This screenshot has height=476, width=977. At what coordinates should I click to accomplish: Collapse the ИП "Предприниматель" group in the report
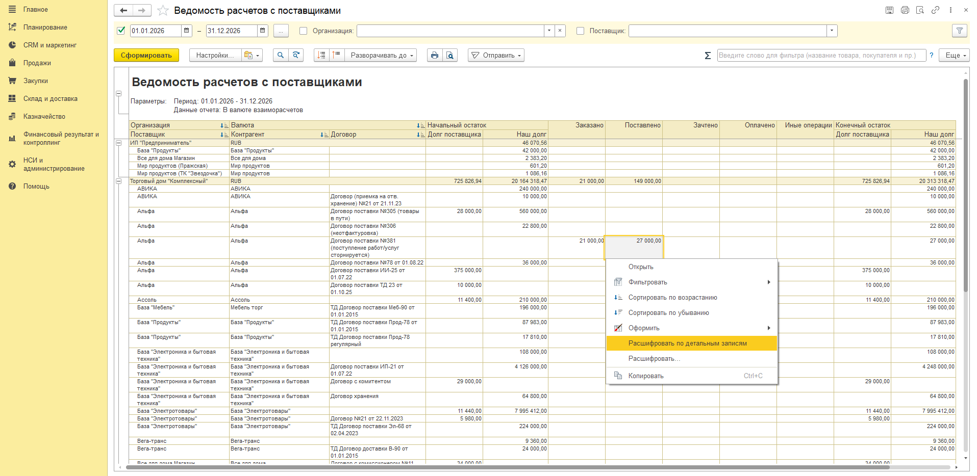pyautogui.click(x=119, y=143)
